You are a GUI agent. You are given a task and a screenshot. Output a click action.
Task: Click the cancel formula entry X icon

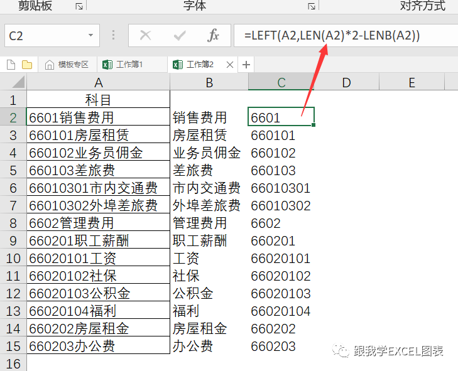(x=145, y=36)
